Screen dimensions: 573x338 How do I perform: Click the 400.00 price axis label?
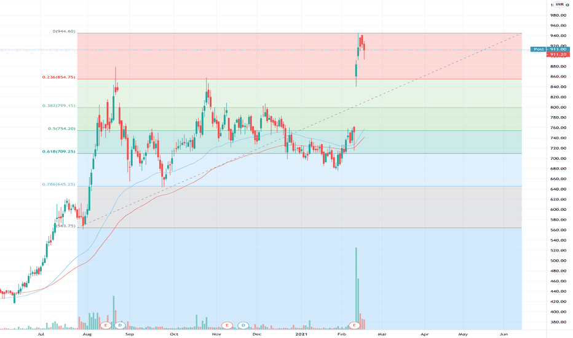coord(558,312)
